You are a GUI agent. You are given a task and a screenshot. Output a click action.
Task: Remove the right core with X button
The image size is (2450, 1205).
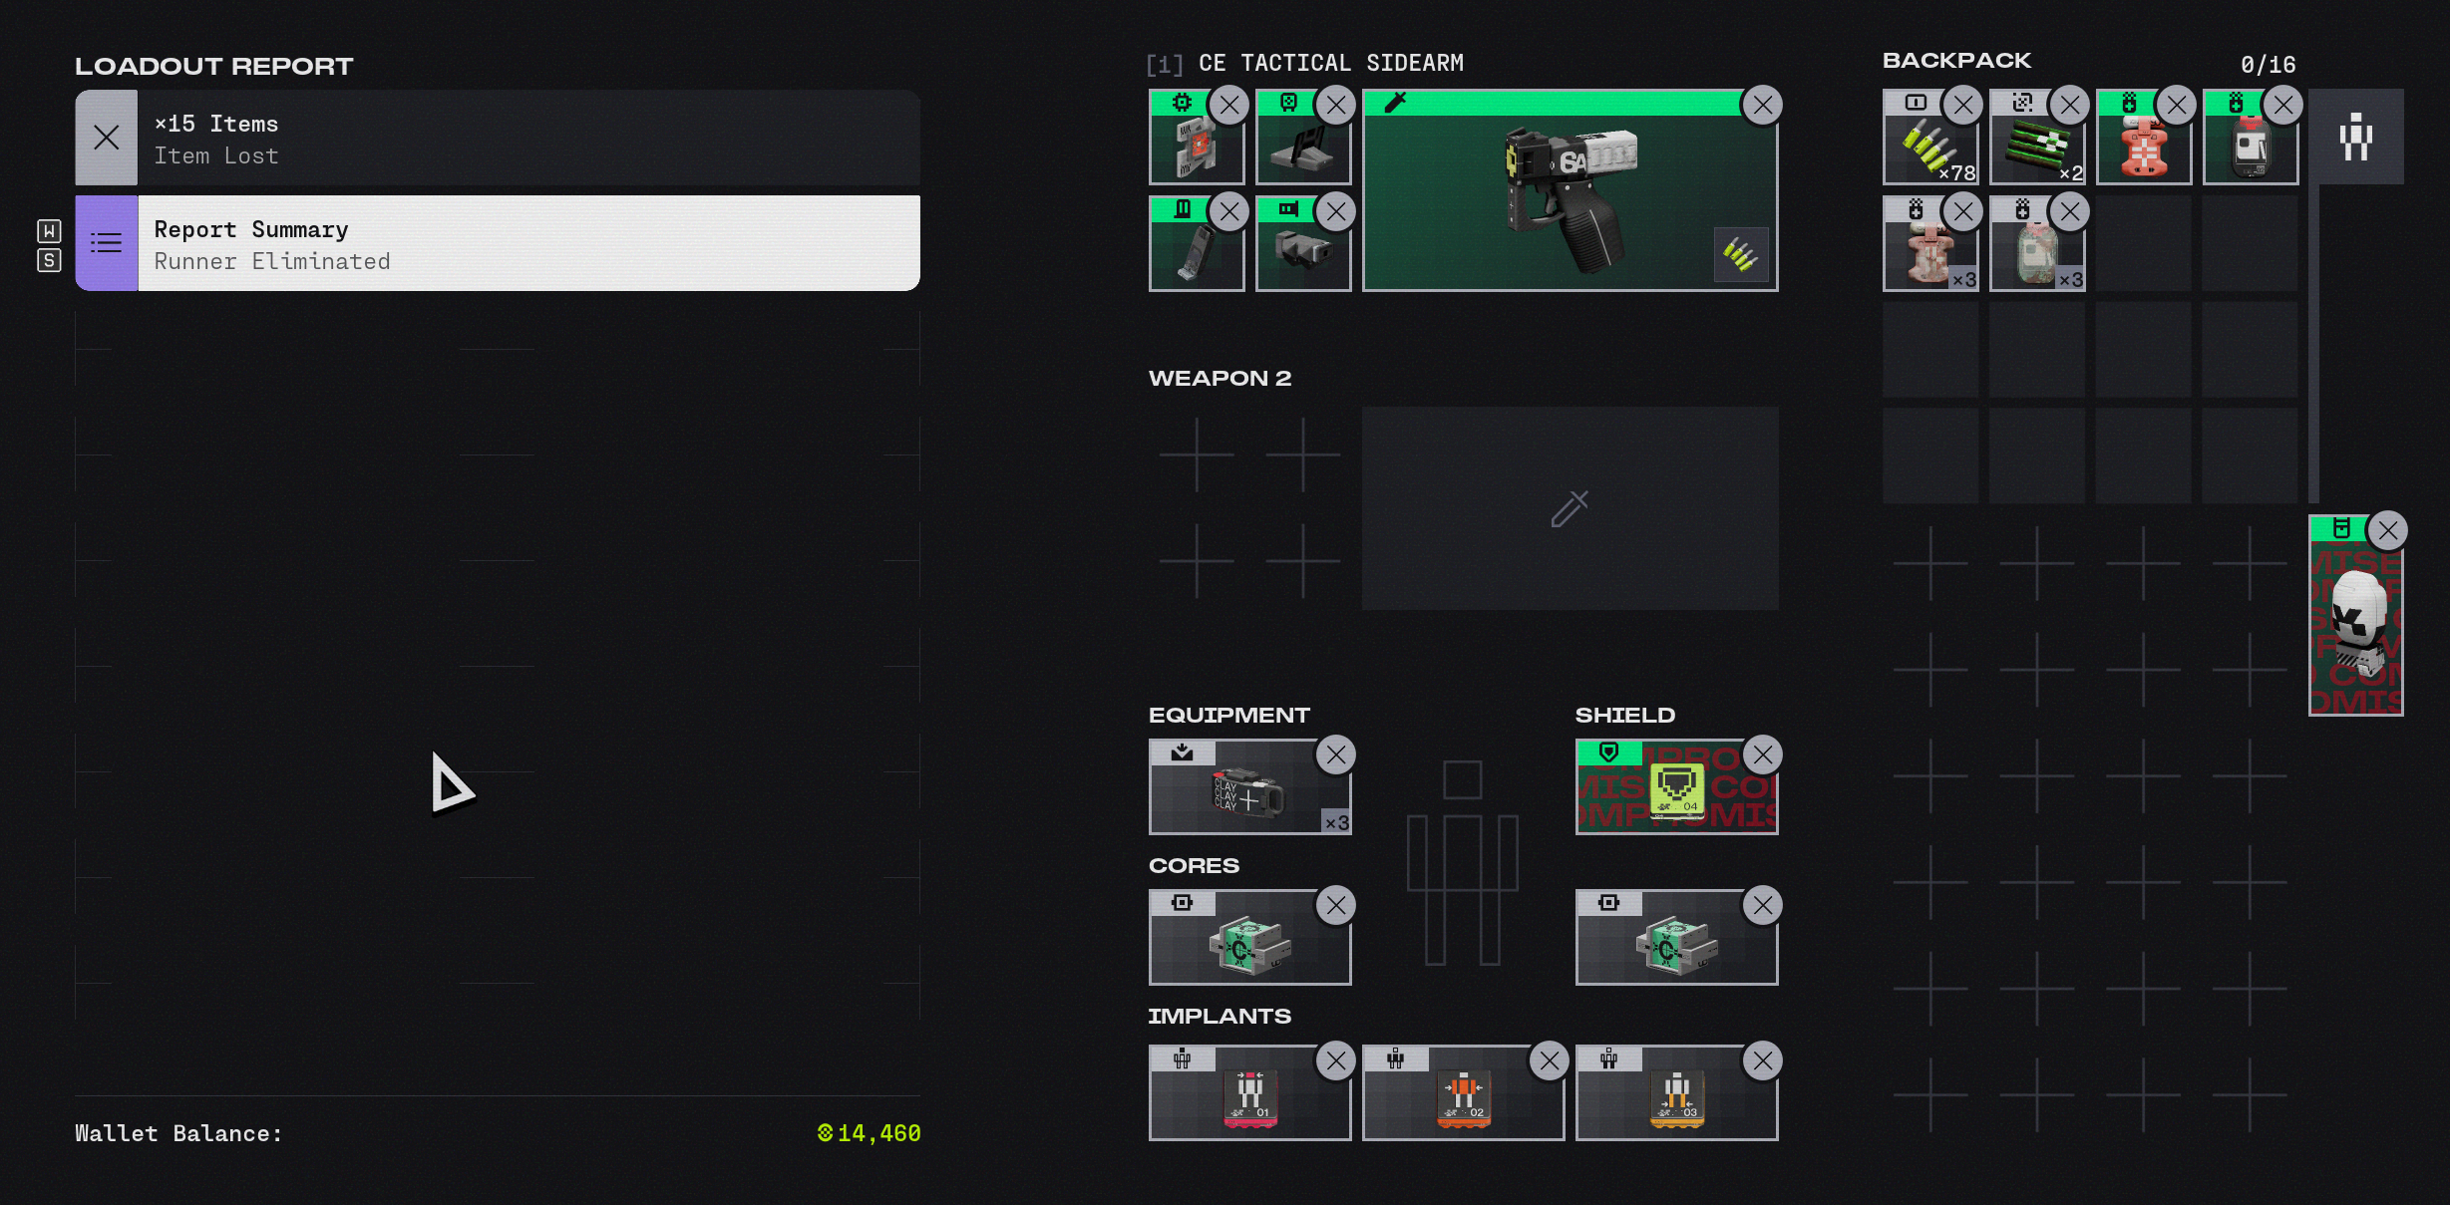[1763, 906]
